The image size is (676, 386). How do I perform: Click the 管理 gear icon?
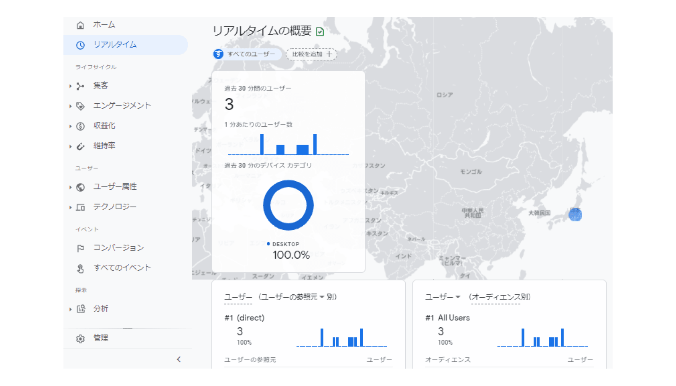tap(80, 339)
